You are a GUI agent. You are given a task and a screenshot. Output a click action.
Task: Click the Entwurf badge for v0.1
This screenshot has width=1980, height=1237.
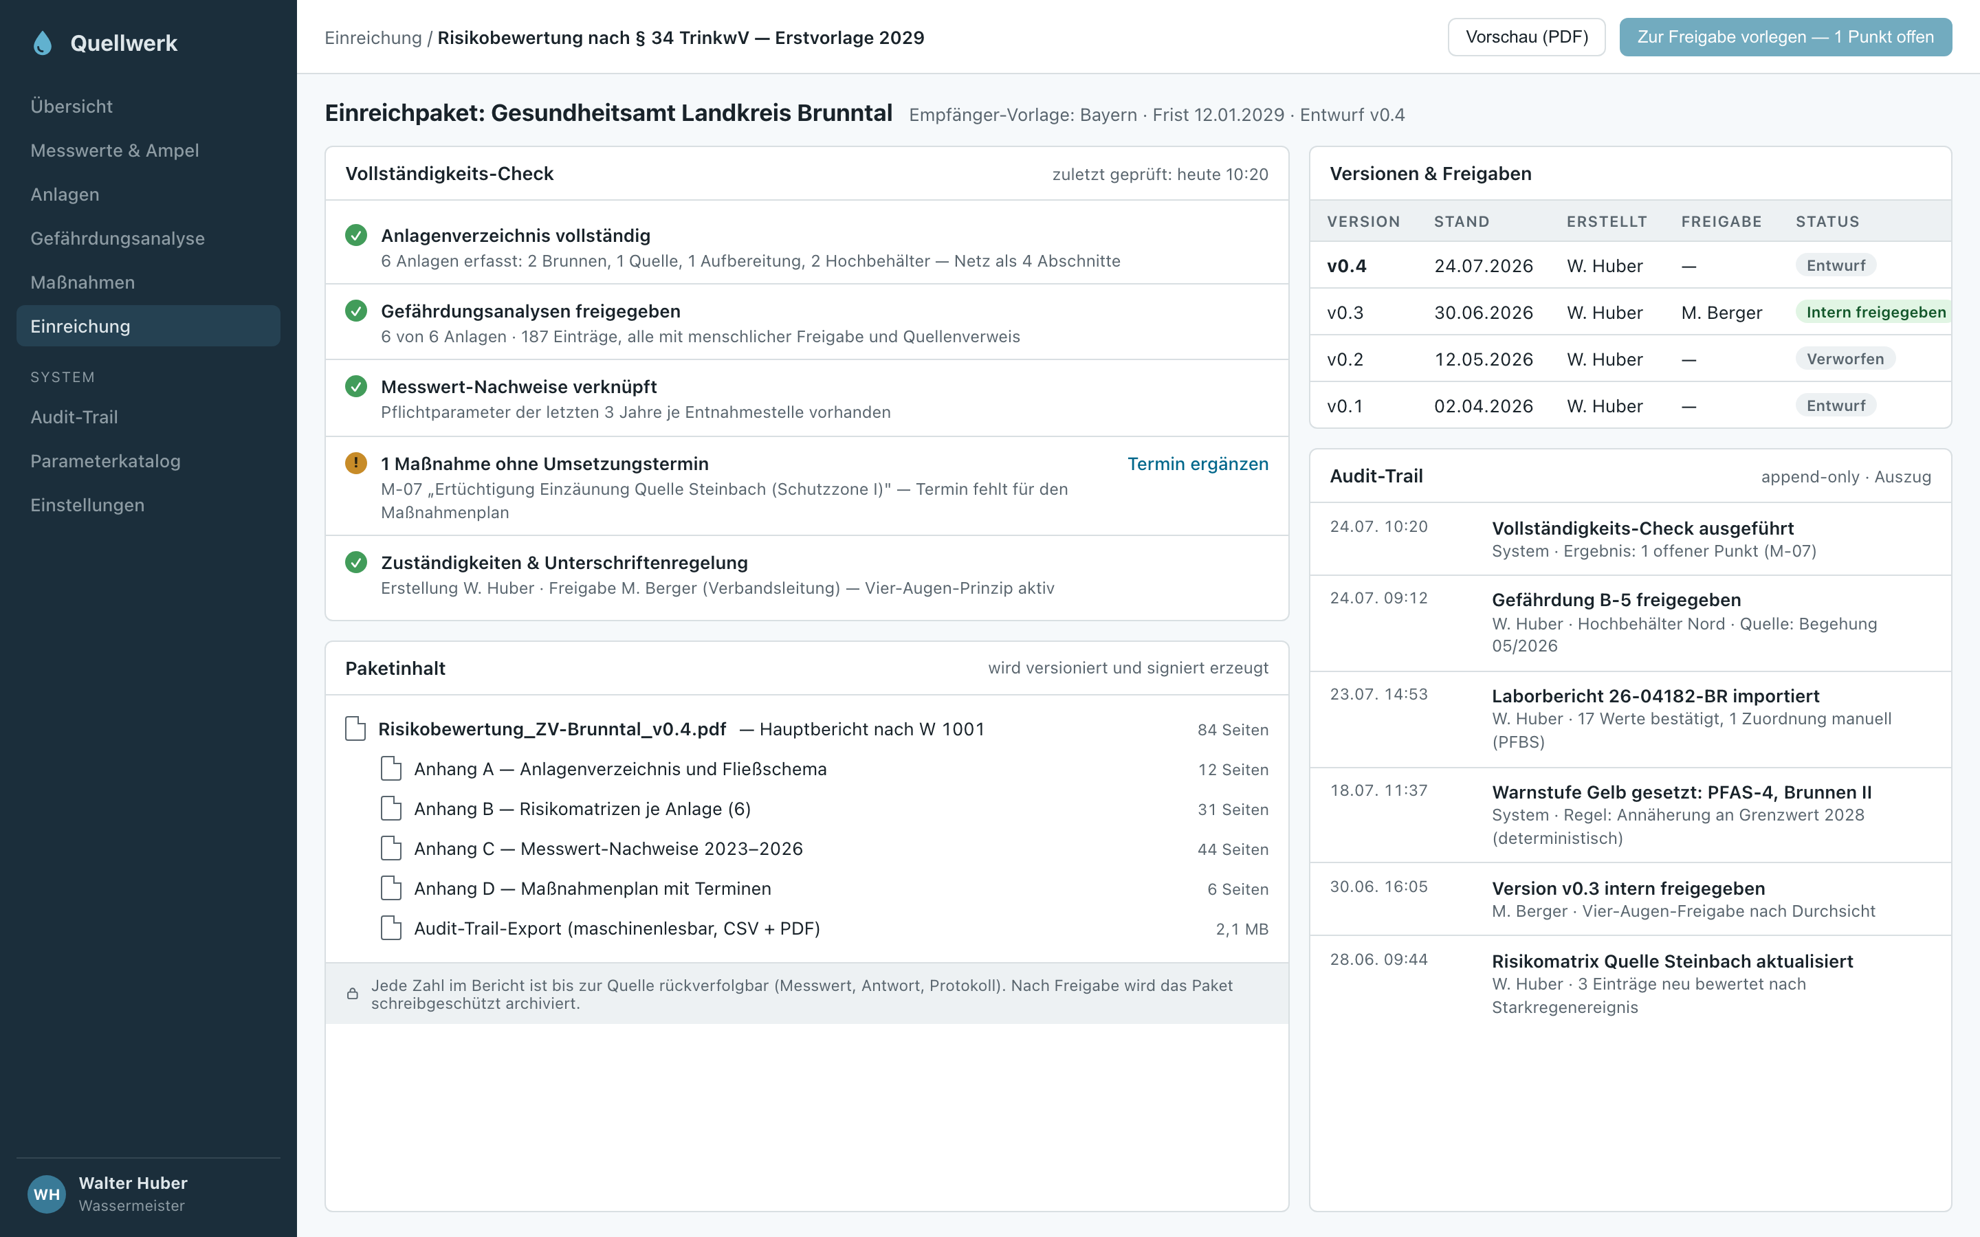pos(1836,405)
